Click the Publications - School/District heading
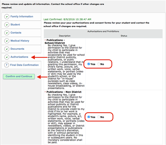 (x=55, y=41)
